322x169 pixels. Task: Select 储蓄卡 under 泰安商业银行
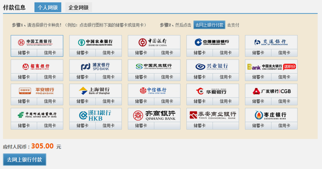tap(200, 126)
